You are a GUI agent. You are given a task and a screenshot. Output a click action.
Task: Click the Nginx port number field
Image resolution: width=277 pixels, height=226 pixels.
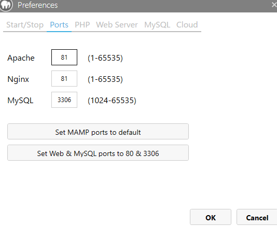click(x=64, y=79)
